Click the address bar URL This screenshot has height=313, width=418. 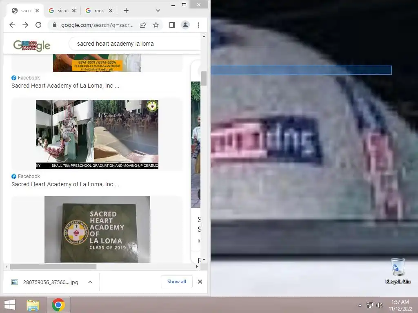[x=97, y=25]
